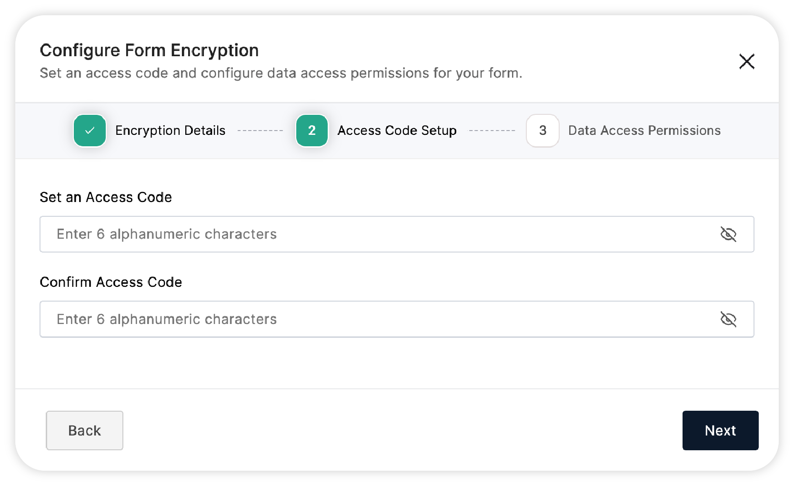
Task: Click the step 3 number badge
Action: click(543, 131)
